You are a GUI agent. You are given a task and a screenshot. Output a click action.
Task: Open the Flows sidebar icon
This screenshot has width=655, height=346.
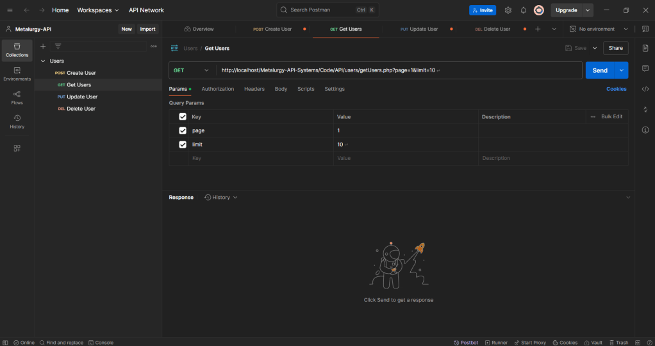[x=17, y=97]
